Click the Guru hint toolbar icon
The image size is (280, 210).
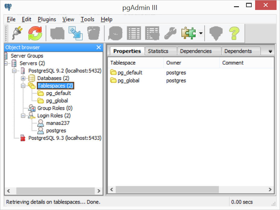pyautogui.click(x=216, y=33)
